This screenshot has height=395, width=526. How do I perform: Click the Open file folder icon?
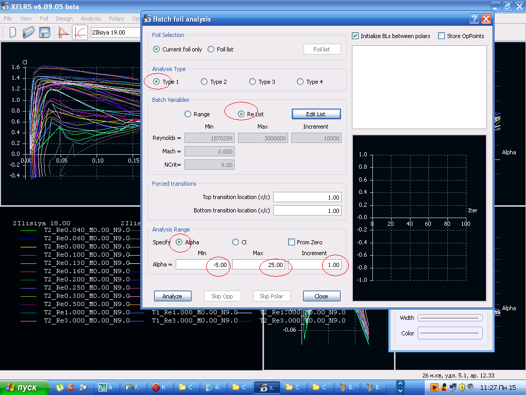tap(29, 32)
